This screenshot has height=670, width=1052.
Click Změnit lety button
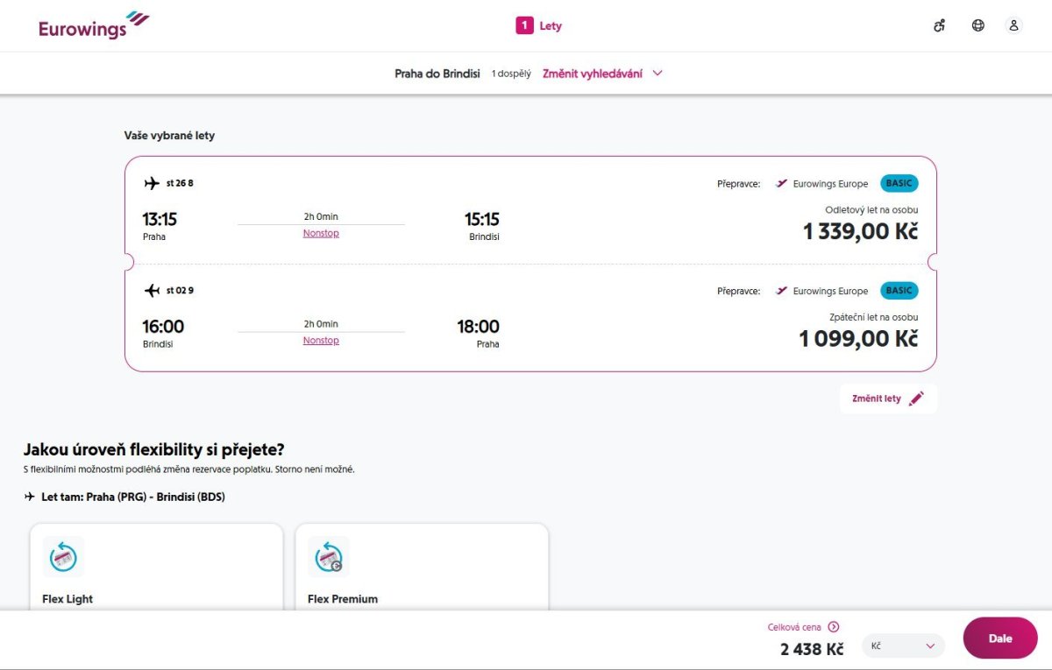pyautogui.click(x=888, y=398)
